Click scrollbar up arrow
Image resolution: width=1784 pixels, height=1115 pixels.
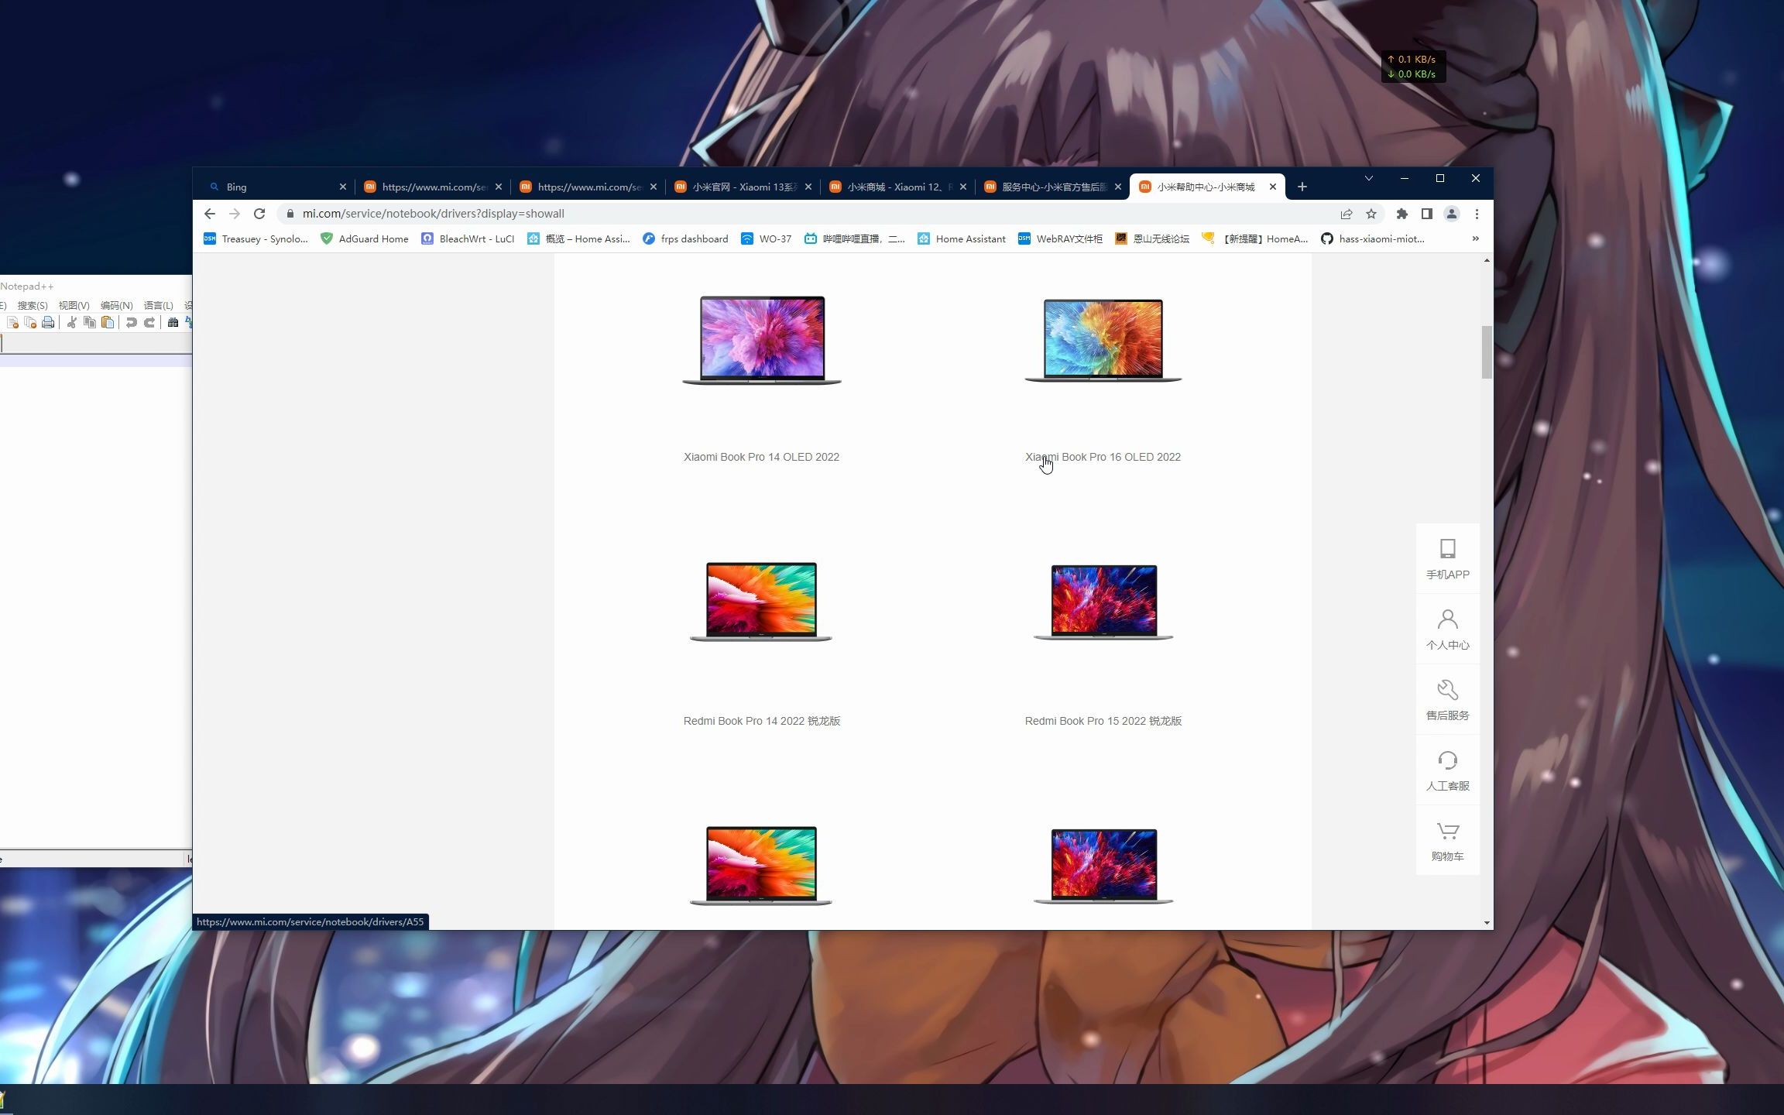coord(1487,260)
